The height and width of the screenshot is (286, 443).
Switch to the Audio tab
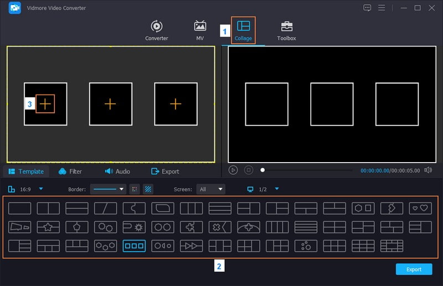click(117, 171)
